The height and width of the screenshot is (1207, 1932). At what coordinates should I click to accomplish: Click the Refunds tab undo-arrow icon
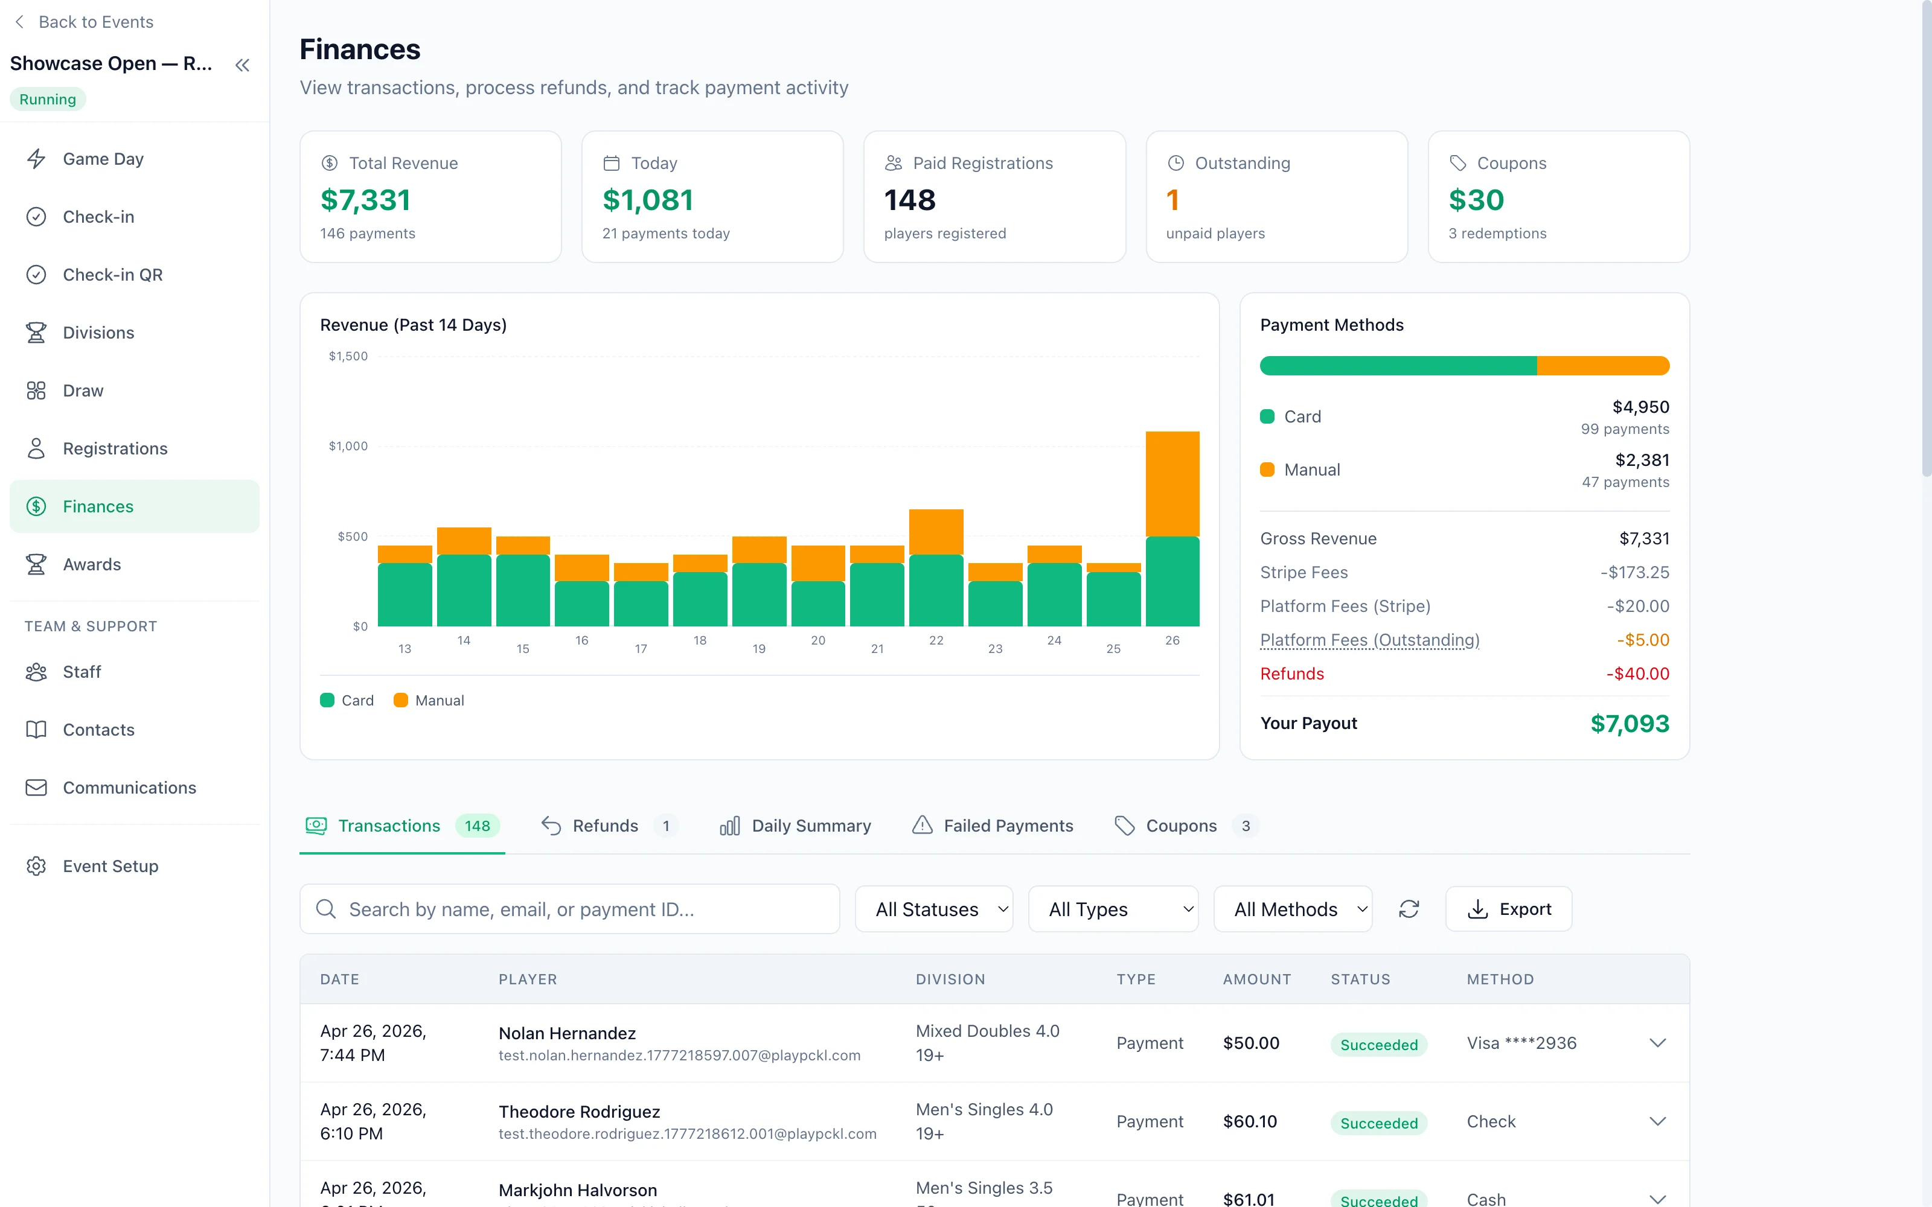pos(551,826)
